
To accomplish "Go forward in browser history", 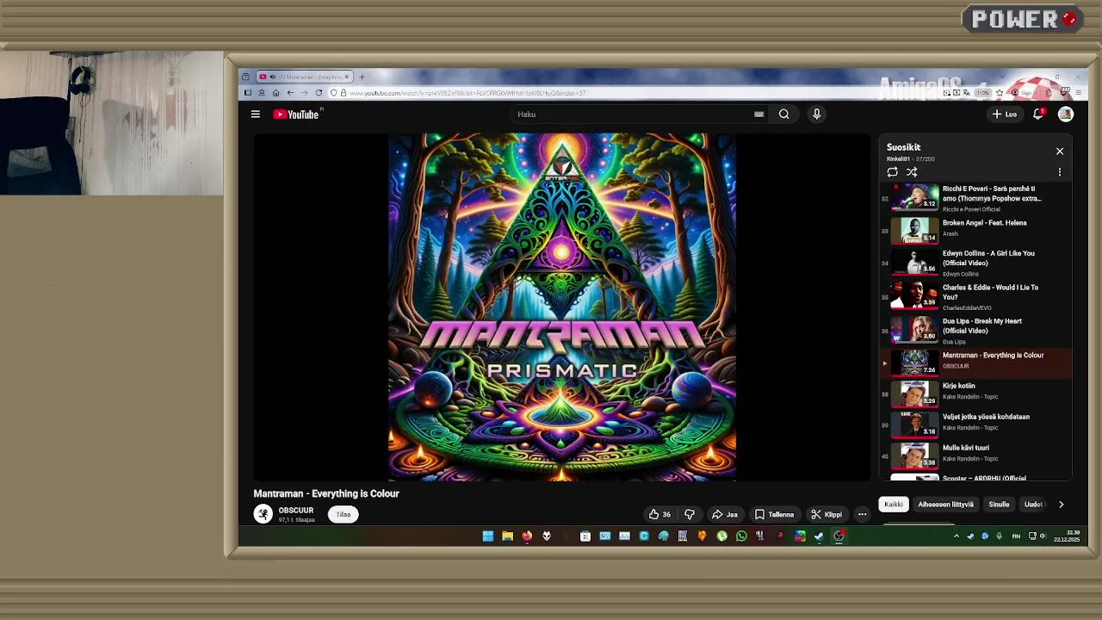I will [x=304, y=93].
